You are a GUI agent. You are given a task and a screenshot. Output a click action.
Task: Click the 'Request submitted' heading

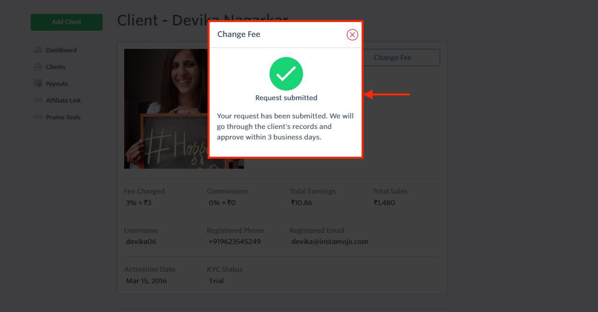pyautogui.click(x=286, y=98)
